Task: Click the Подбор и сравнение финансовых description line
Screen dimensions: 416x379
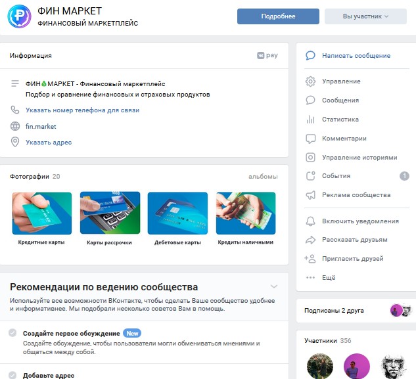Action: click(118, 95)
